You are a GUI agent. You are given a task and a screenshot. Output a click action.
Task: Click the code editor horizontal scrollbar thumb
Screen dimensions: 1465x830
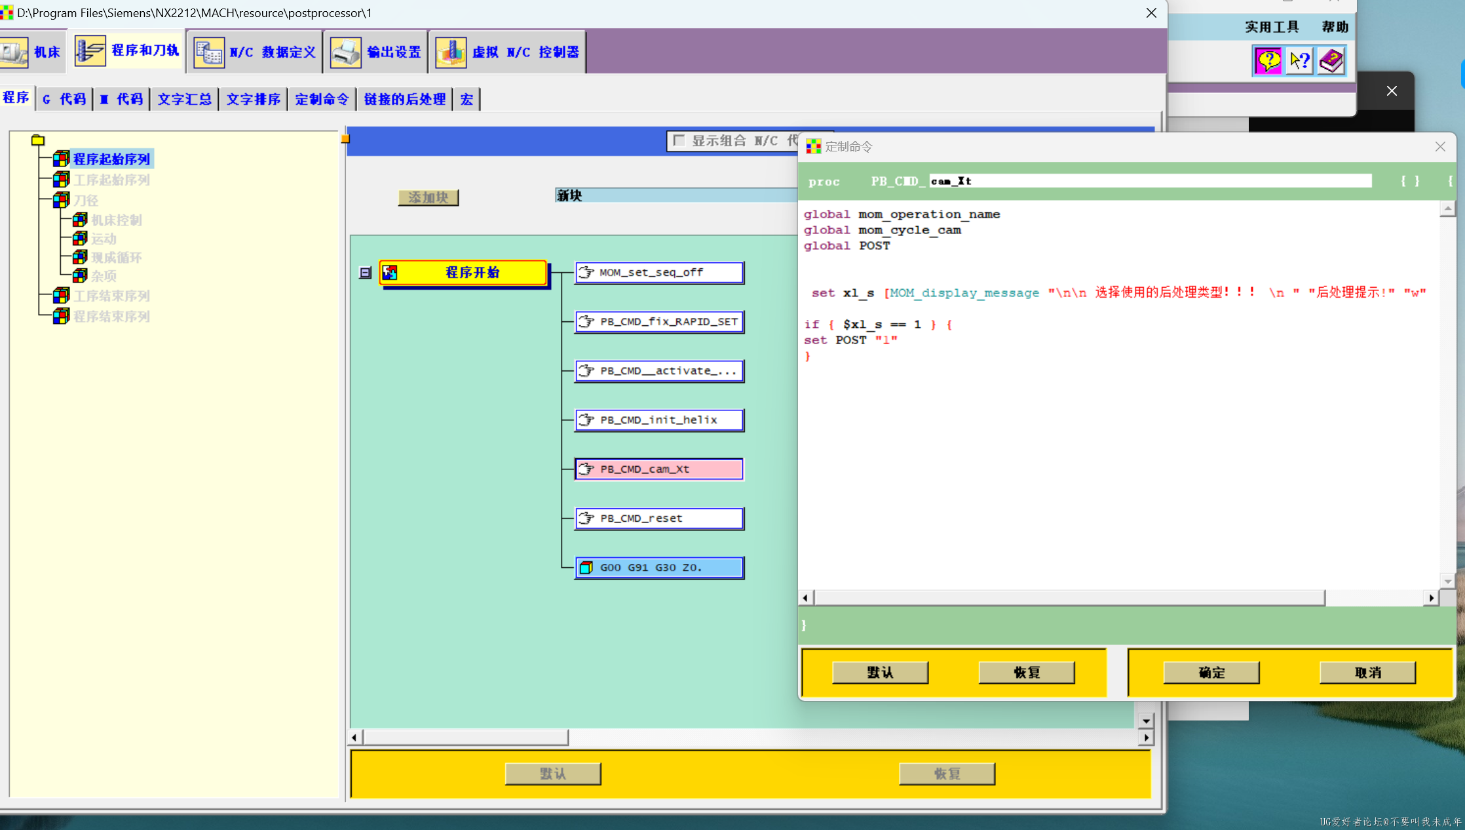(x=1069, y=598)
